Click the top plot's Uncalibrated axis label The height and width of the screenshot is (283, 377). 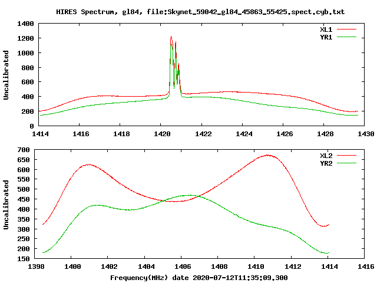[6, 75]
